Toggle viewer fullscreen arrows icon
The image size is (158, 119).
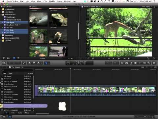pos(148,59)
